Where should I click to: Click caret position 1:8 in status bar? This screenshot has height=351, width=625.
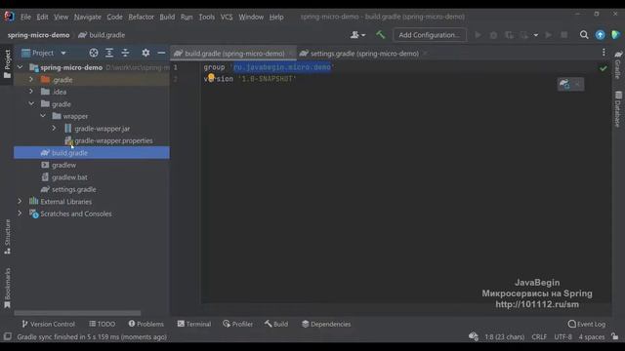(504, 337)
